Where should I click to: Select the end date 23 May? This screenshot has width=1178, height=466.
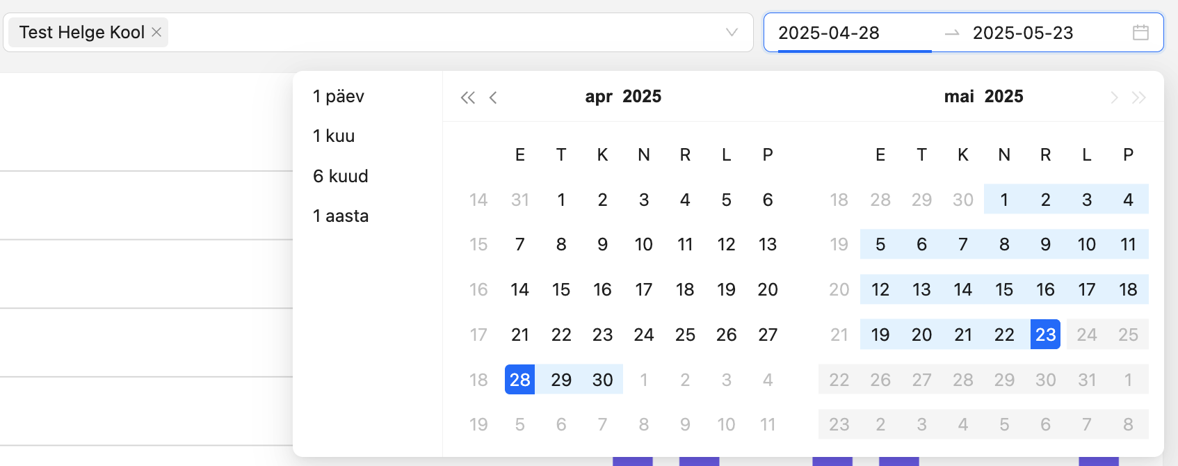click(1045, 335)
